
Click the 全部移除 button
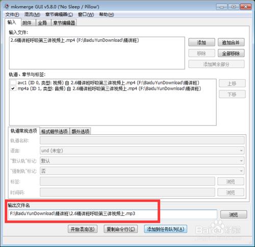click(231, 54)
